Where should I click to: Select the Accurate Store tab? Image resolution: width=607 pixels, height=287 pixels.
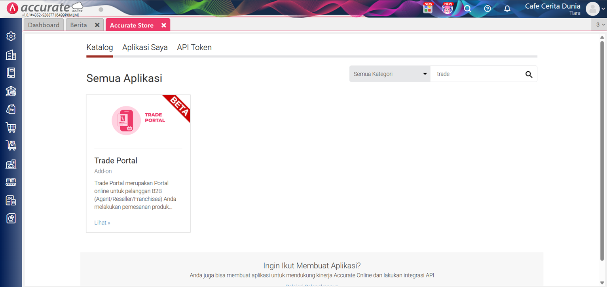132,25
